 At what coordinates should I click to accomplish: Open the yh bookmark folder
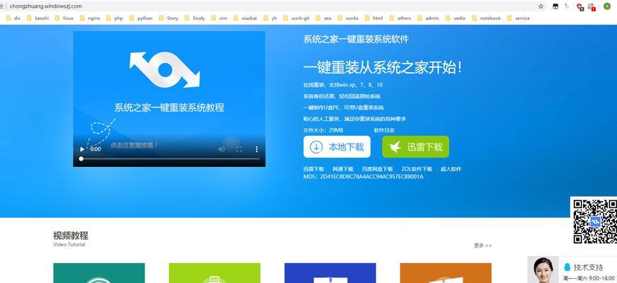coord(270,18)
